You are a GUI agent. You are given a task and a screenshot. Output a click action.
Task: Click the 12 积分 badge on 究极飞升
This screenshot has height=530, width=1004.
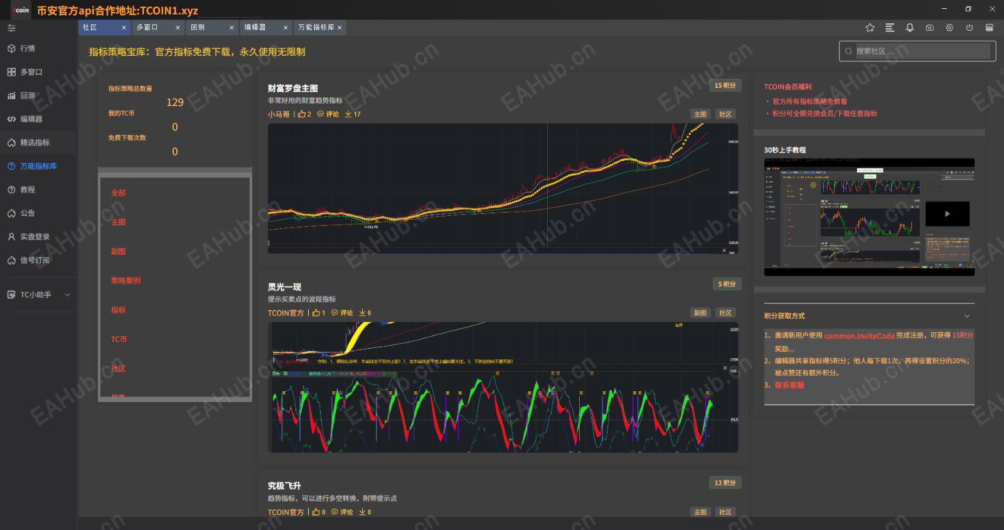tap(725, 483)
